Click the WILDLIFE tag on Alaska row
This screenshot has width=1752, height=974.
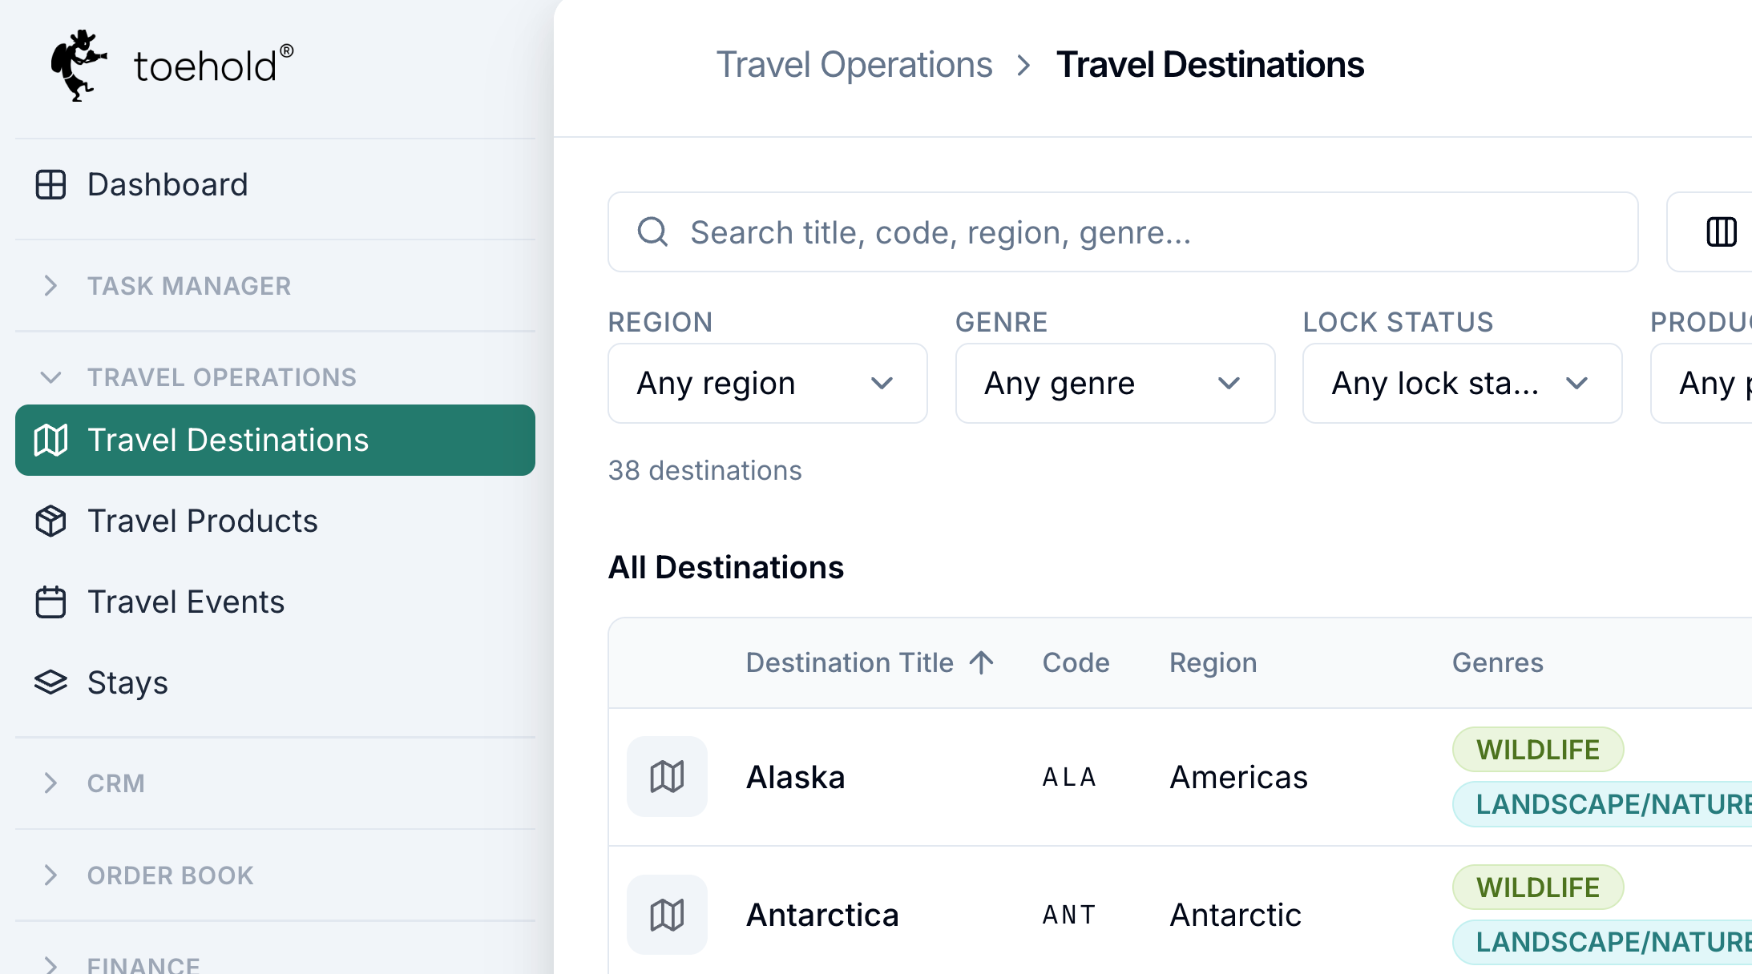(x=1538, y=750)
